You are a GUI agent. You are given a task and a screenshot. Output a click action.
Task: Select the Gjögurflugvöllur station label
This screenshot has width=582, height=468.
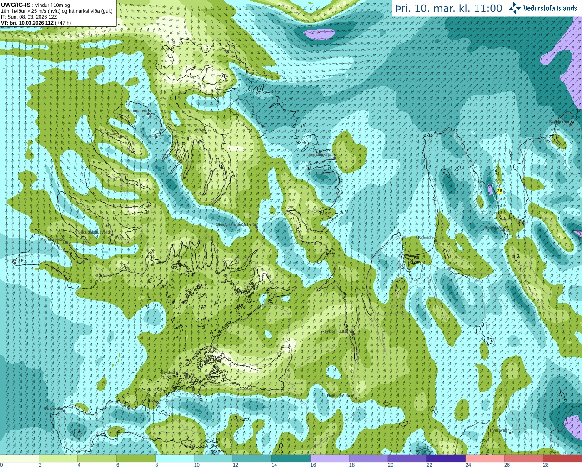(x=320, y=155)
